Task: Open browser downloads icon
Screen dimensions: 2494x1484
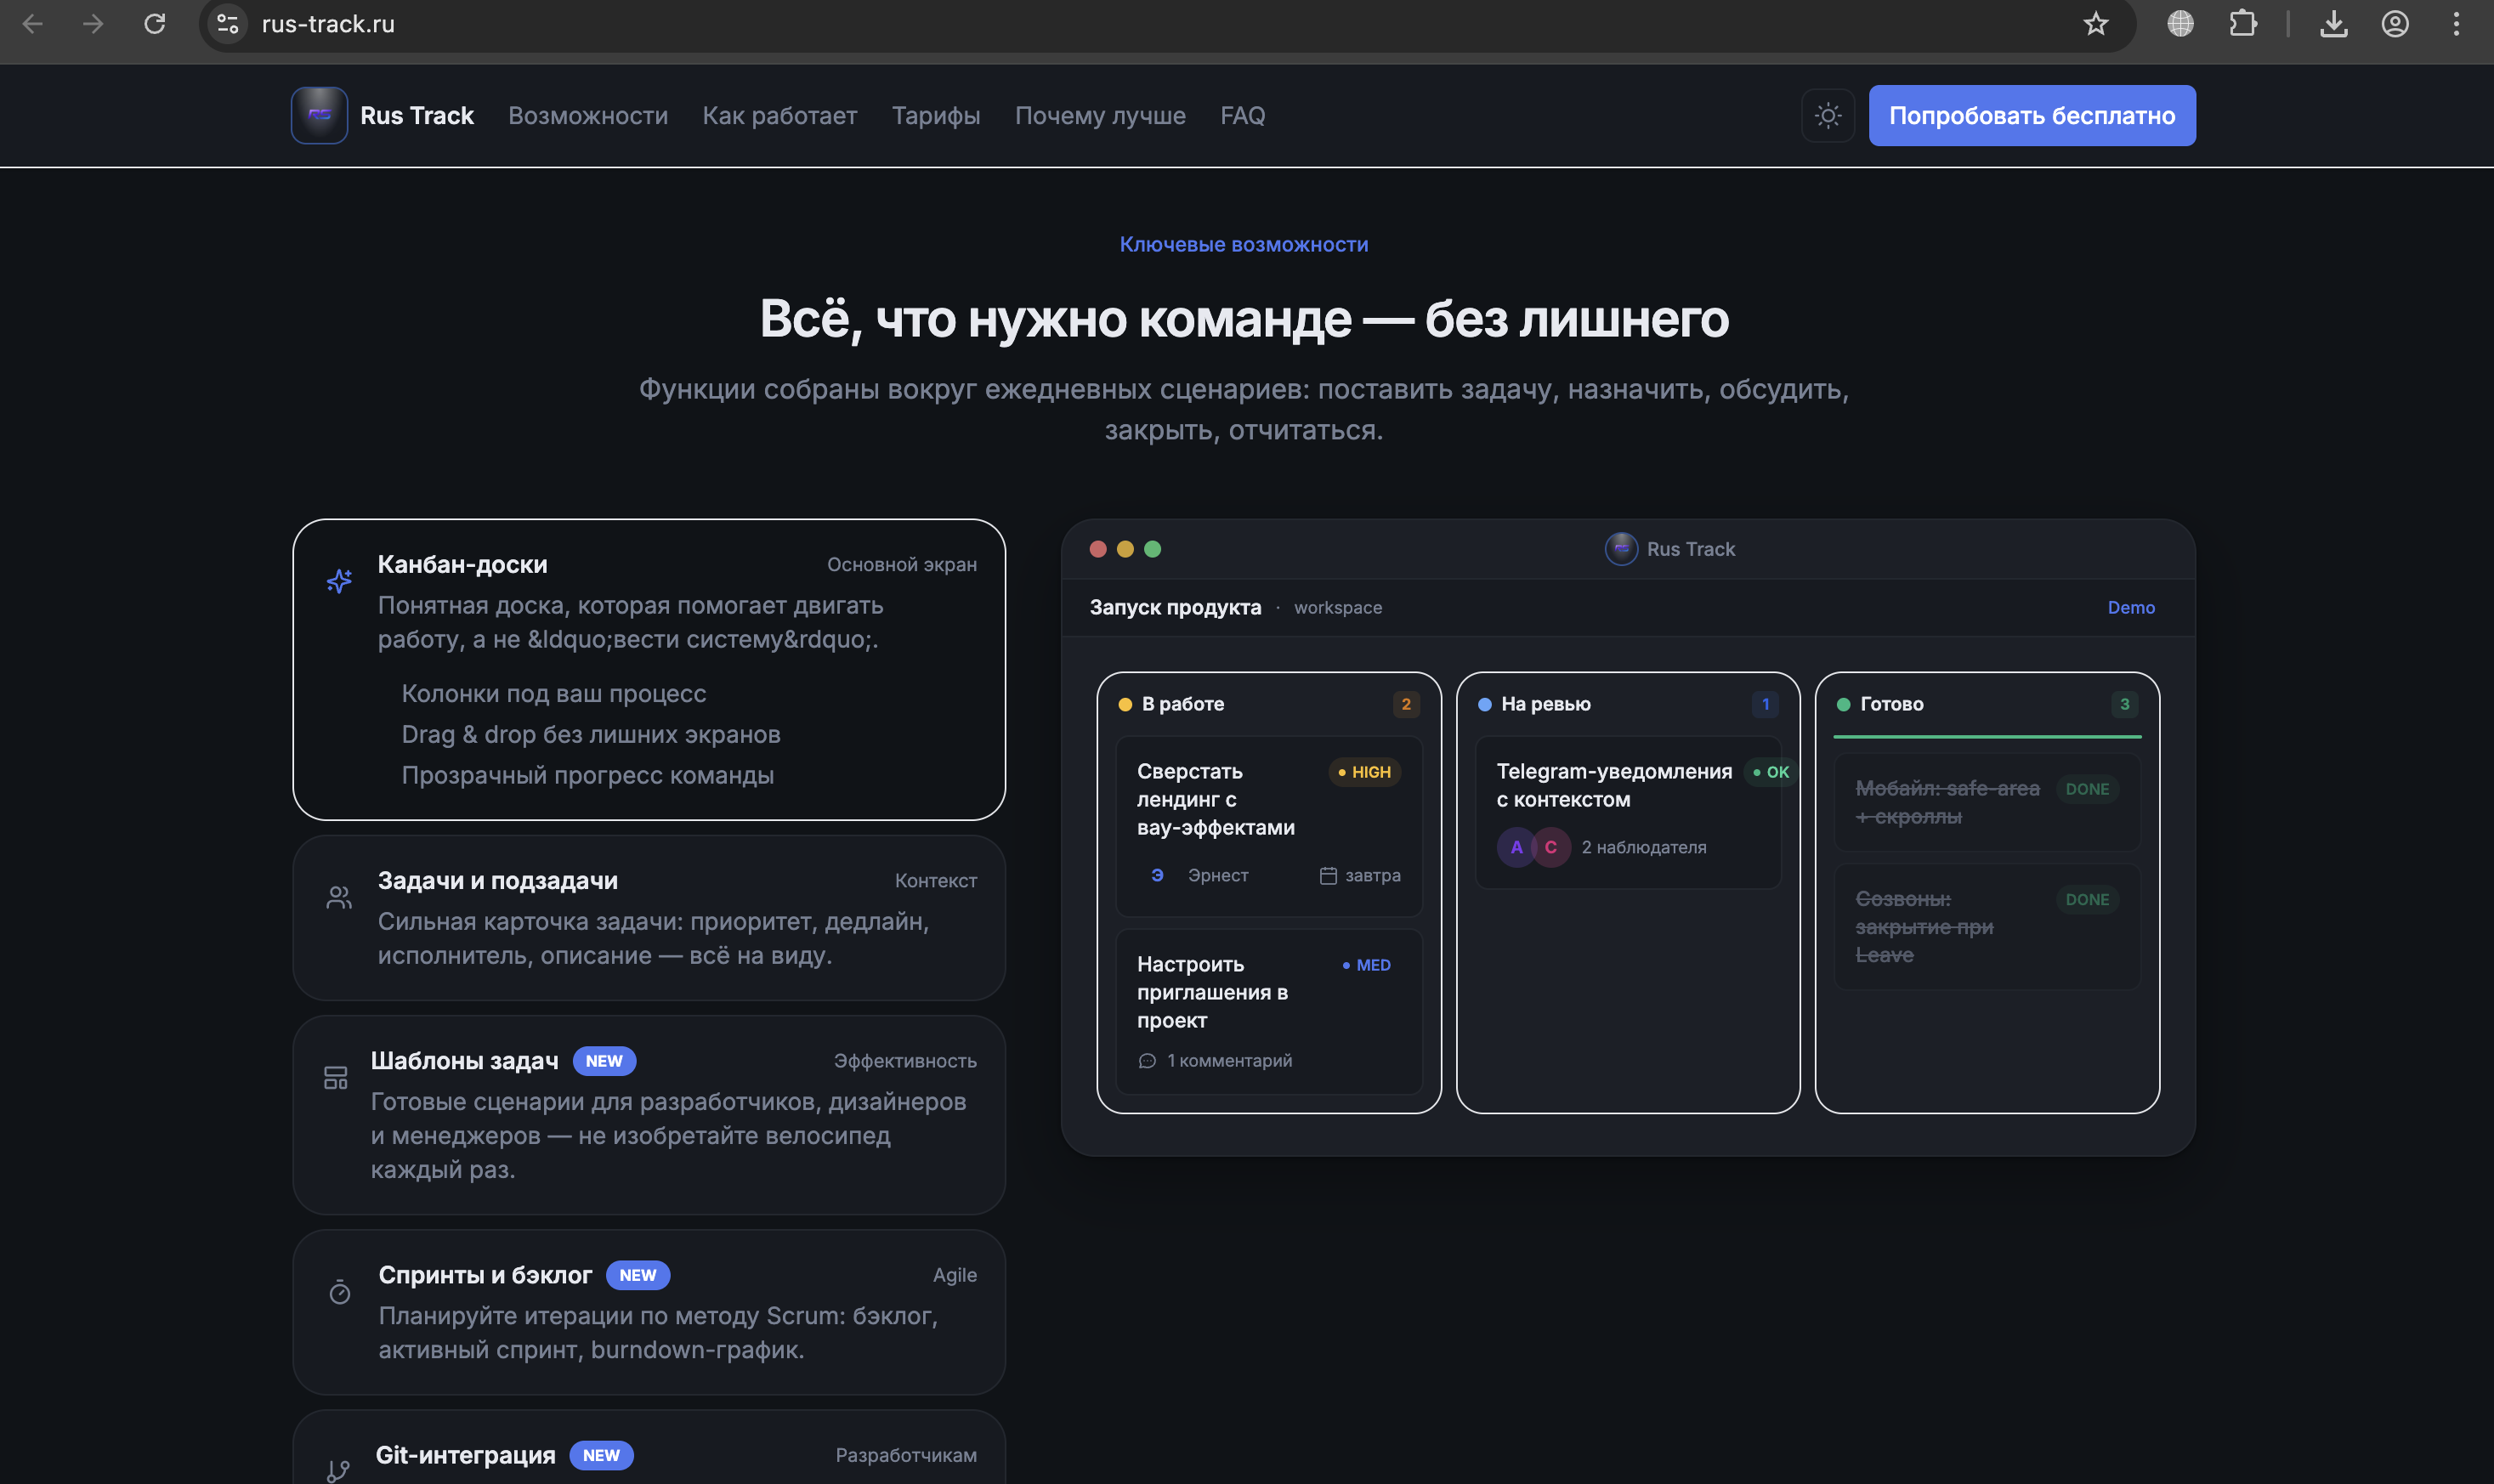Action: [2334, 24]
